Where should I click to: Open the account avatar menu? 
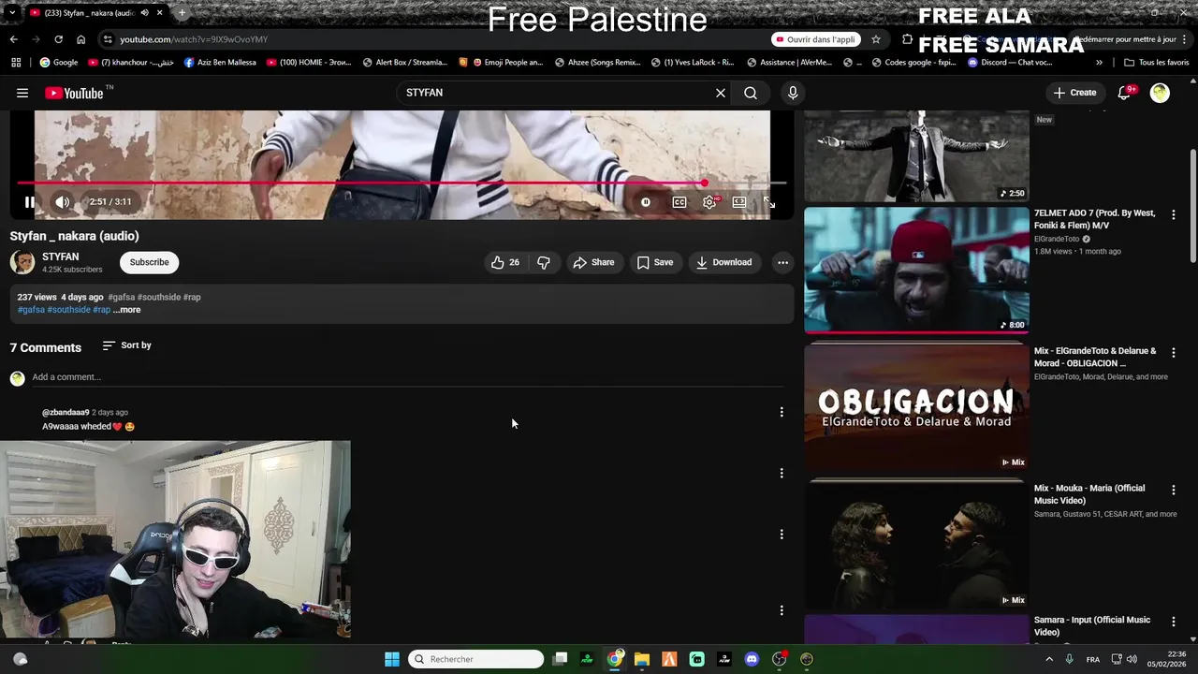tap(1160, 93)
